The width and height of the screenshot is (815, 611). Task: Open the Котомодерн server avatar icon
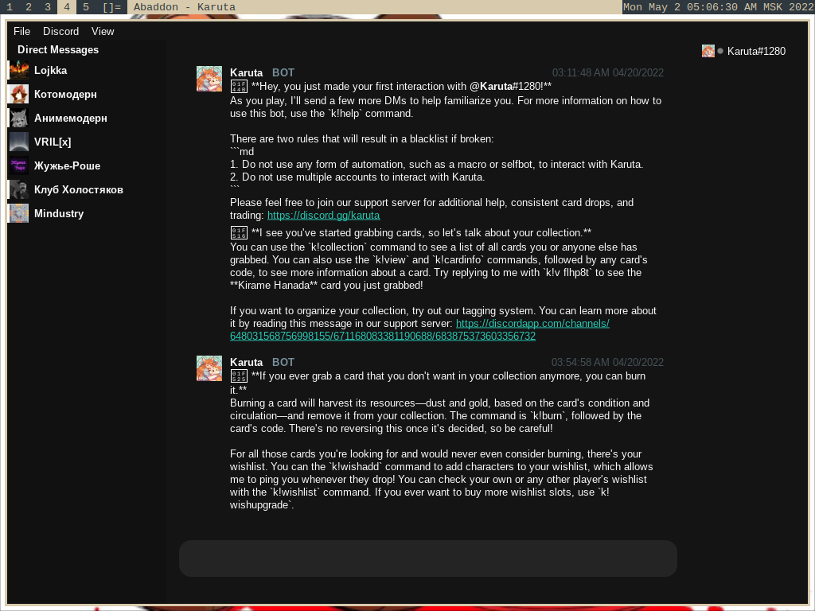click(x=19, y=95)
